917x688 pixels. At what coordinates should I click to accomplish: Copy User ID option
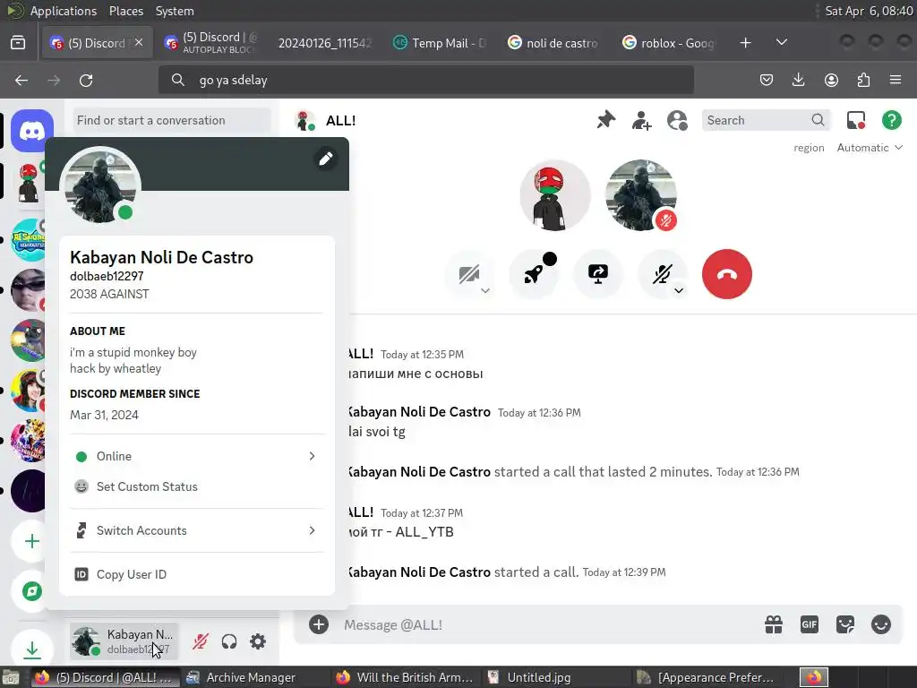click(x=196, y=574)
